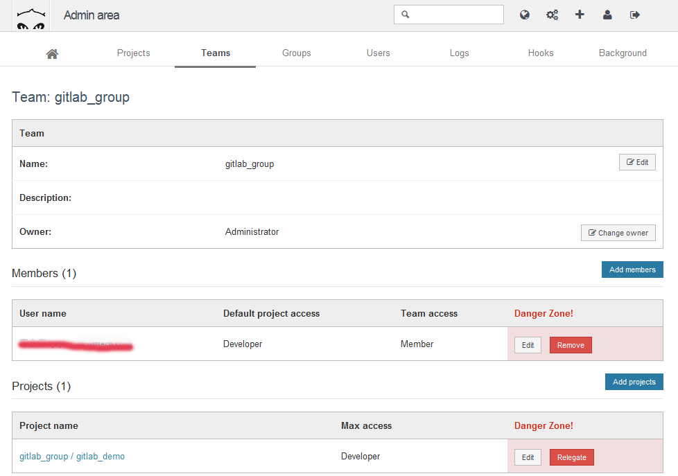Image resolution: width=678 pixels, height=476 pixels.
Task: Click the 'Team access' column header
Action: pyautogui.click(x=429, y=313)
